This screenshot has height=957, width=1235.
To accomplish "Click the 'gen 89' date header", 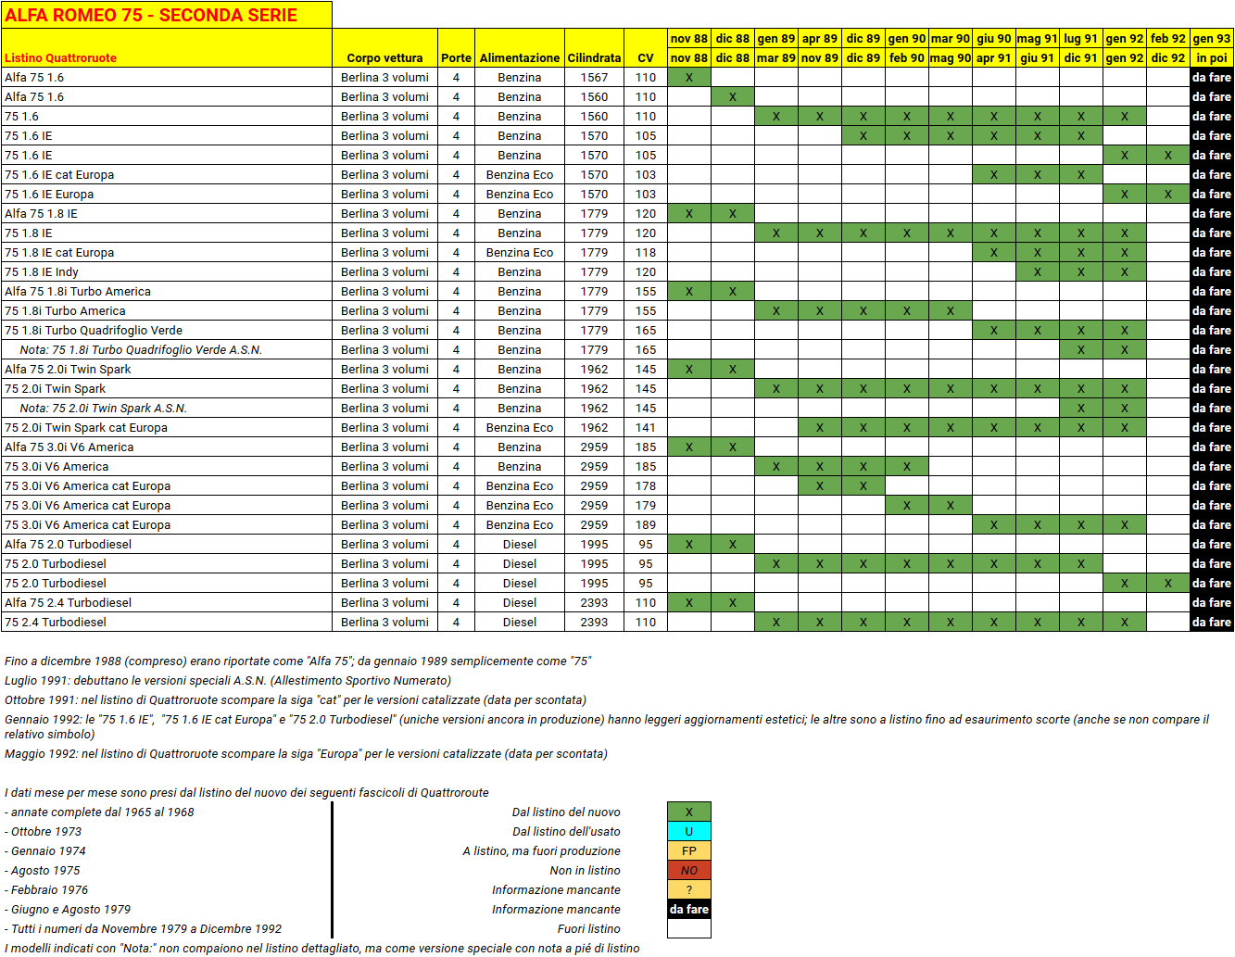I will click(776, 38).
